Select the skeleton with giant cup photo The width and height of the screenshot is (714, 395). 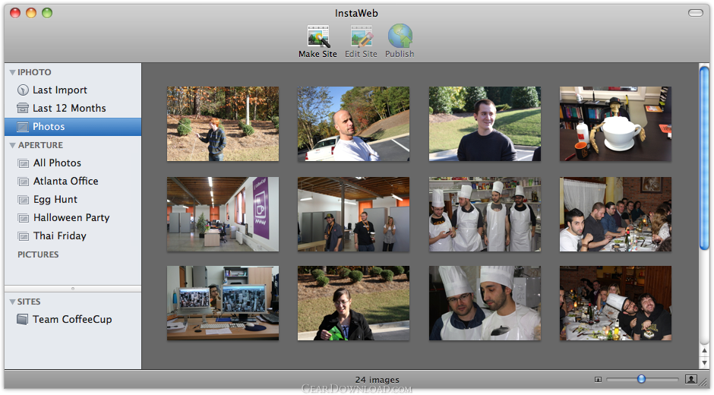tap(615, 124)
